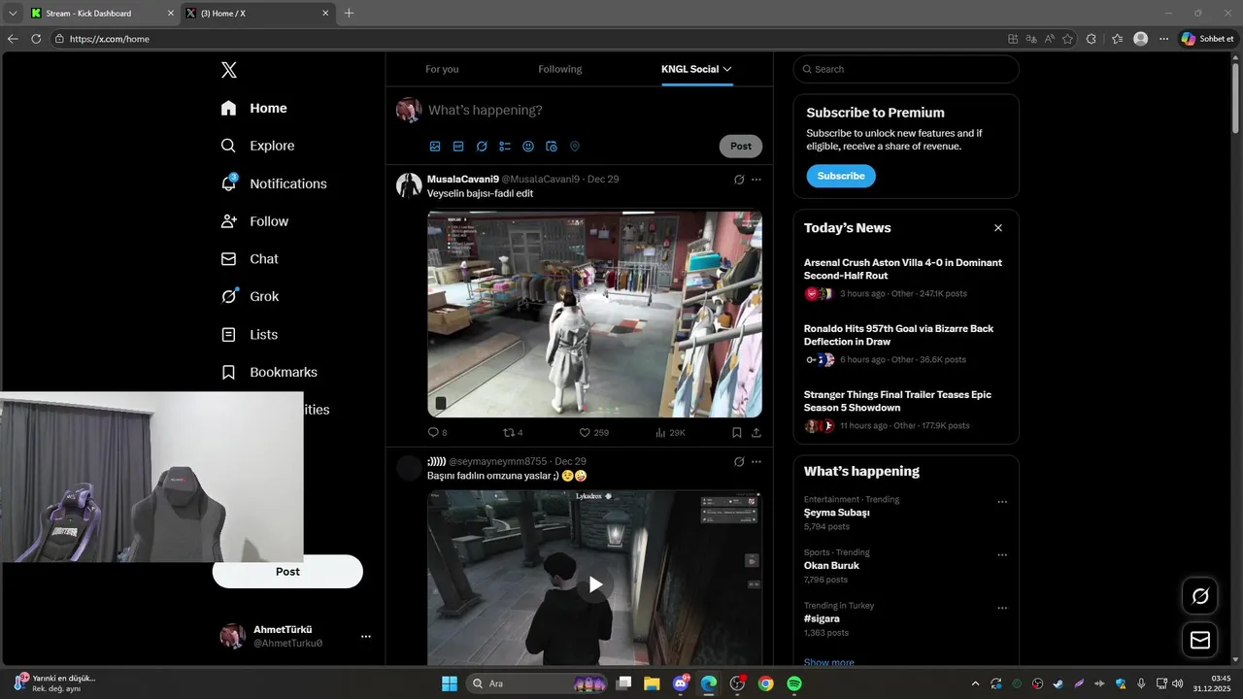Open the emoji picker in the composer
The image size is (1243, 699).
[528, 147]
